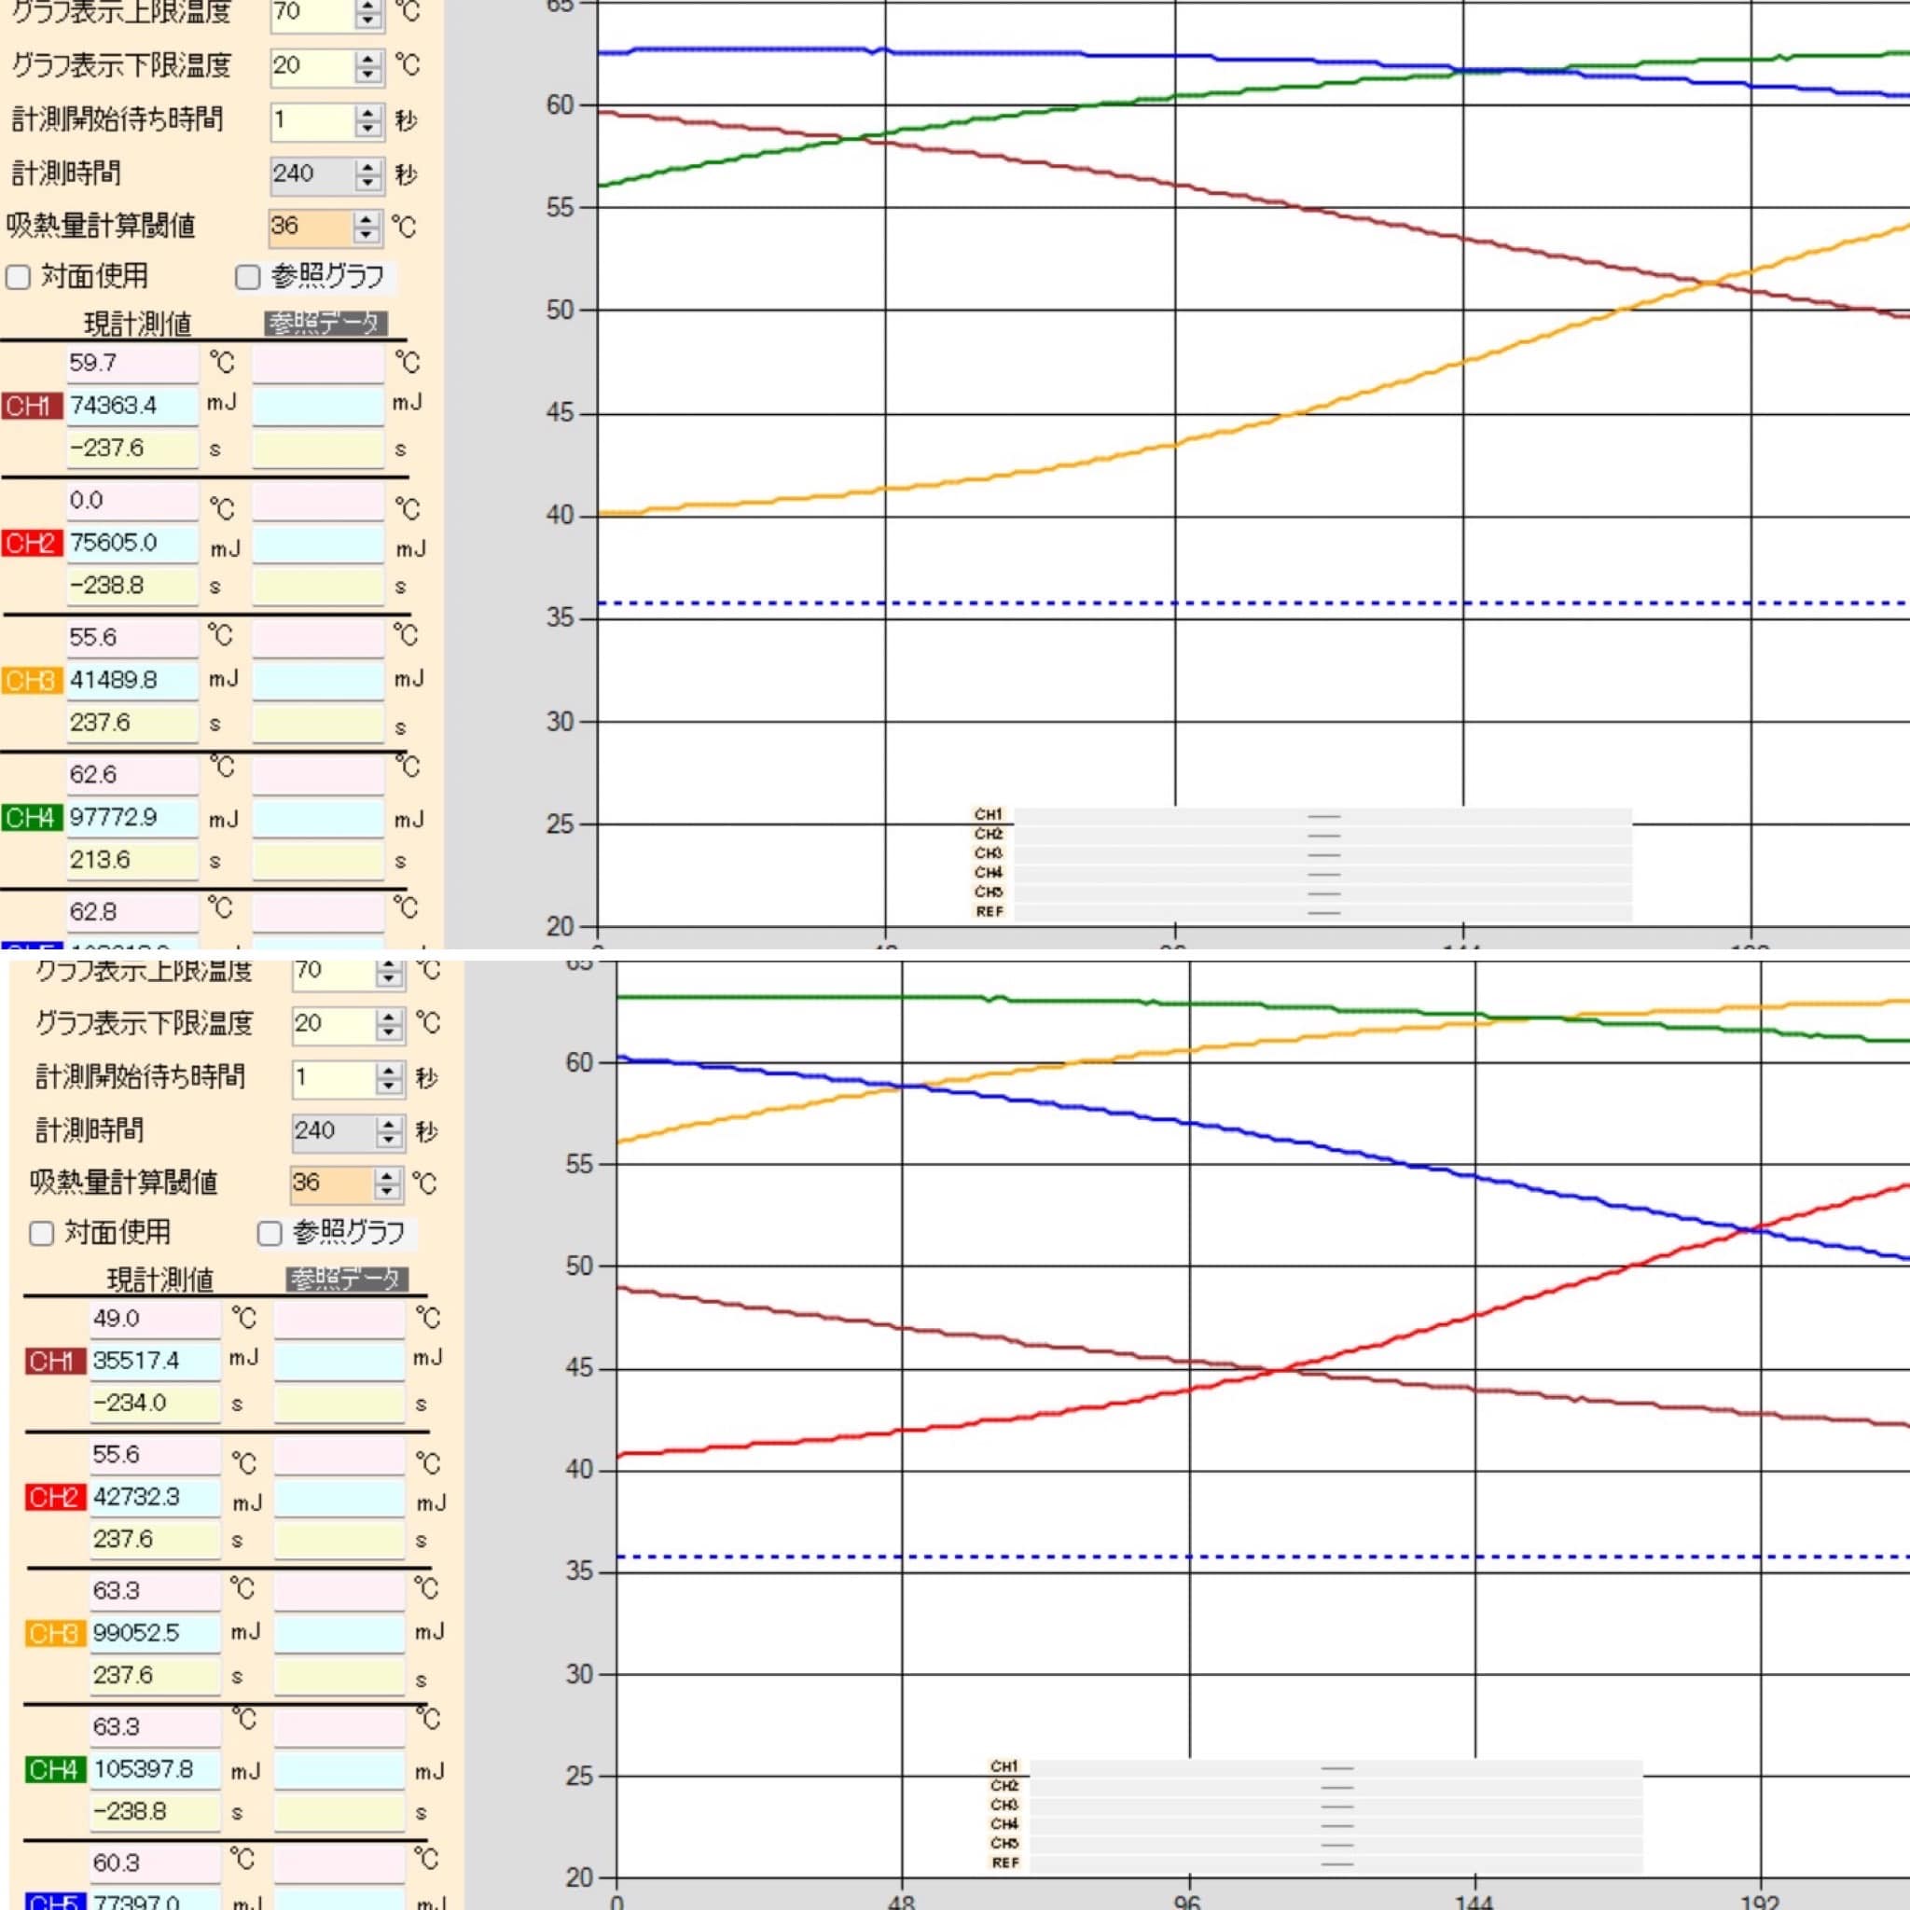Click CH1 energy value 35517.4
This screenshot has width=1910, height=1910.
pos(155,1362)
